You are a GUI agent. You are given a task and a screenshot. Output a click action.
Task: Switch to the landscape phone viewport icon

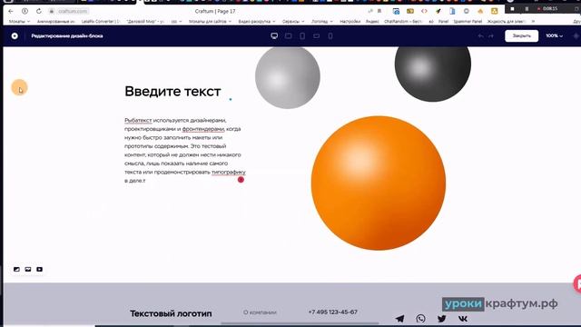click(x=317, y=36)
